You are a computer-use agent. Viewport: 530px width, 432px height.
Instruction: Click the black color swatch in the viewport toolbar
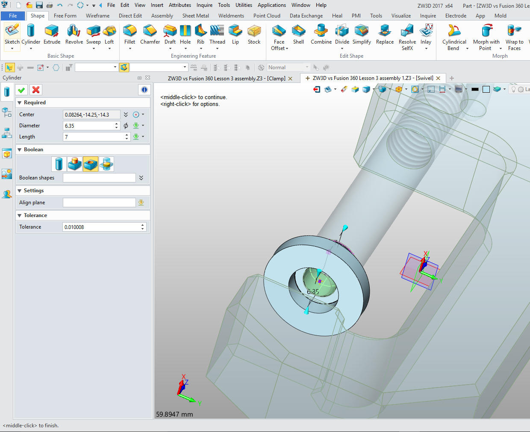[x=475, y=89]
